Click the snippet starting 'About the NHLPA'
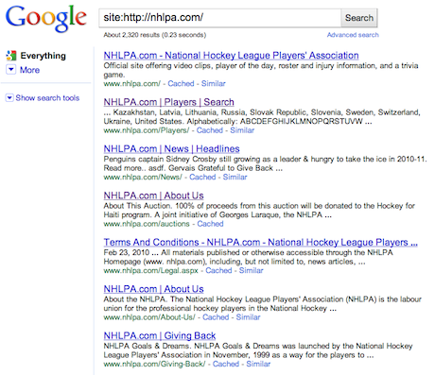The image size is (435, 375). click(263, 303)
